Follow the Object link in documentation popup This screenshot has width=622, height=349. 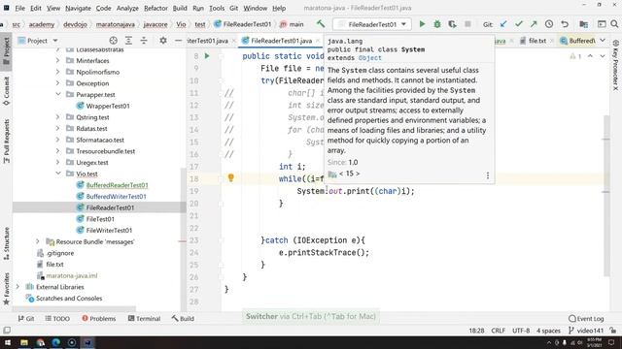click(x=369, y=58)
